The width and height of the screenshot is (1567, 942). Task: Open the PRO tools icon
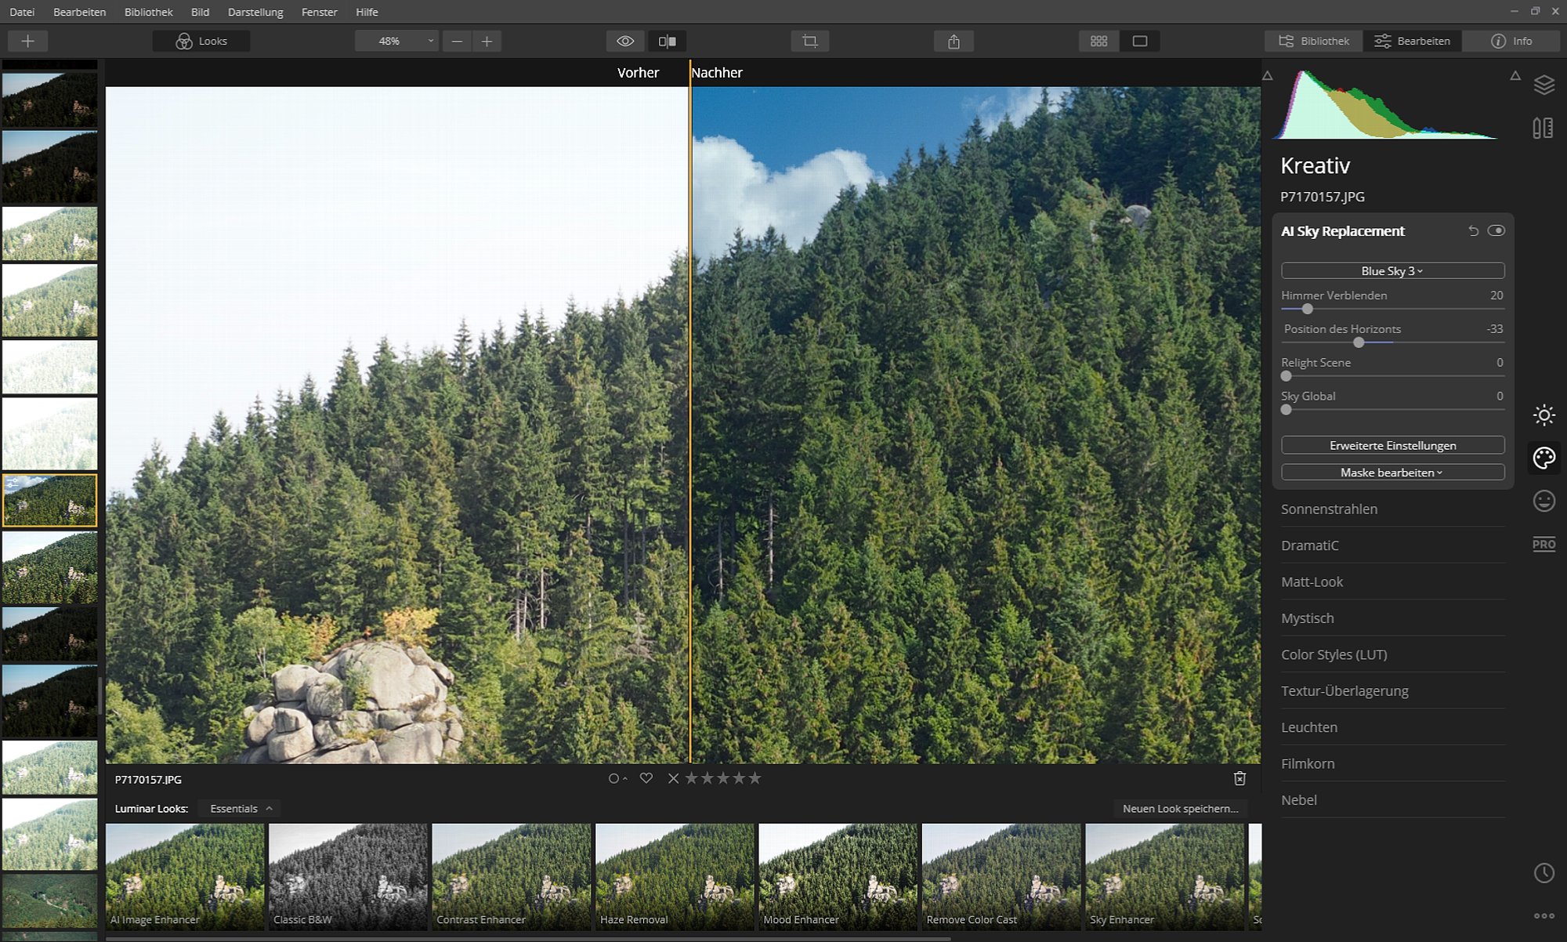click(1543, 544)
